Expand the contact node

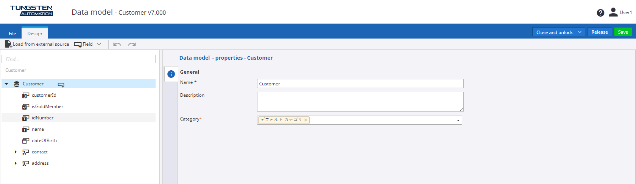tap(16, 152)
